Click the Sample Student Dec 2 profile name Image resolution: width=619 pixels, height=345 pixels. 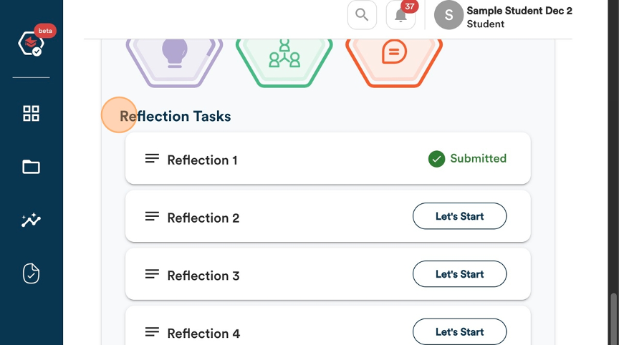519,11
